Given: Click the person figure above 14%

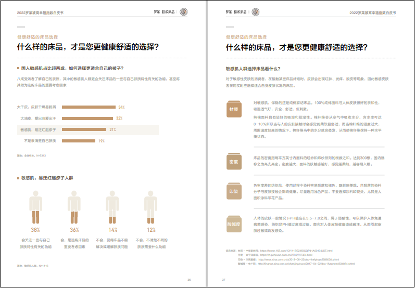Looking at the screenshot, I should tap(112, 207).
